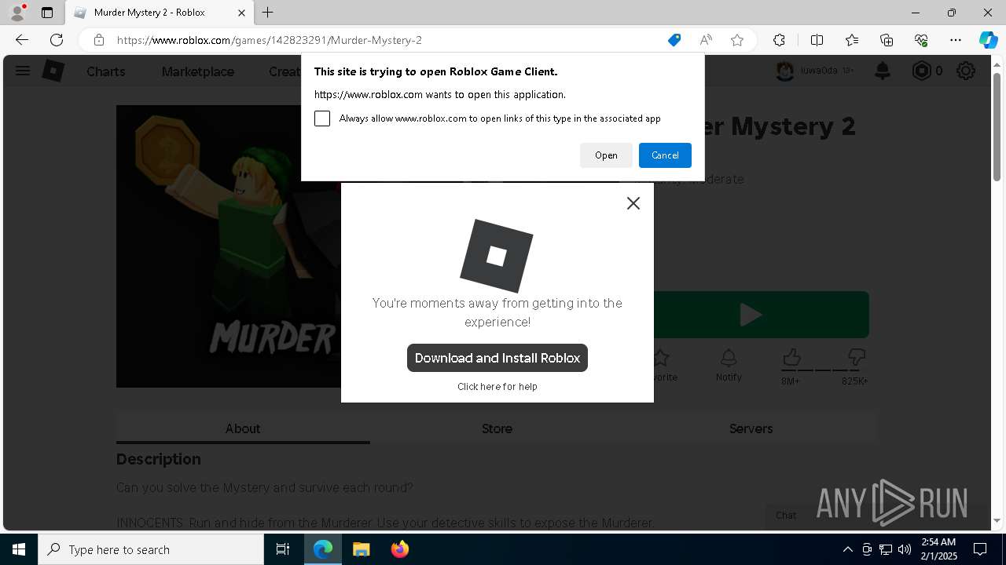The width and height of the screenshot is (1006, 565).
Task: Click the Read aloud icon
Action: tap(706, 40)
